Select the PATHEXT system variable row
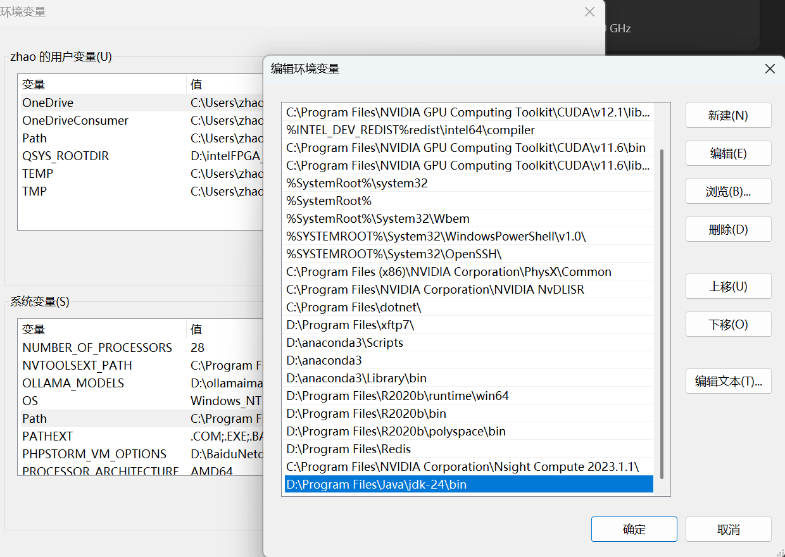 [x=141, y=436]
